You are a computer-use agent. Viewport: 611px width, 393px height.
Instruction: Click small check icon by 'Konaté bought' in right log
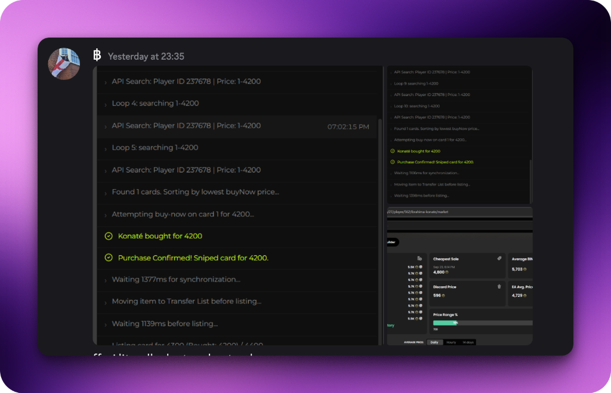(x=393, y=151)
